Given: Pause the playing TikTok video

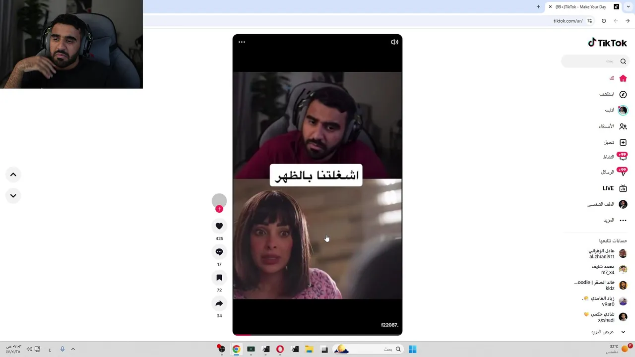Looking at the screenshot, I should [x=317, y=184].
